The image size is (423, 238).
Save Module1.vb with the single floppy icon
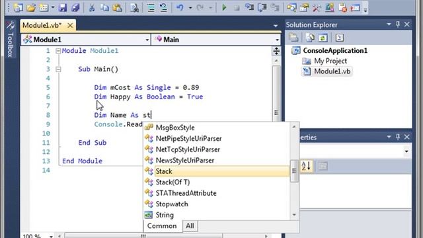63,7
